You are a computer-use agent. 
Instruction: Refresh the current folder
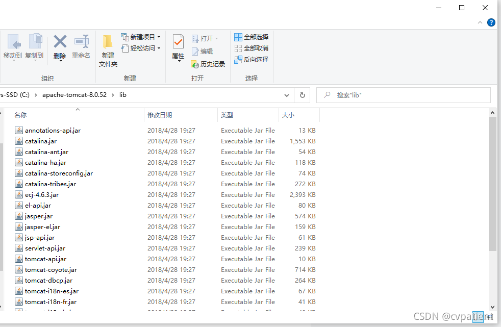[x=302, y=95]
